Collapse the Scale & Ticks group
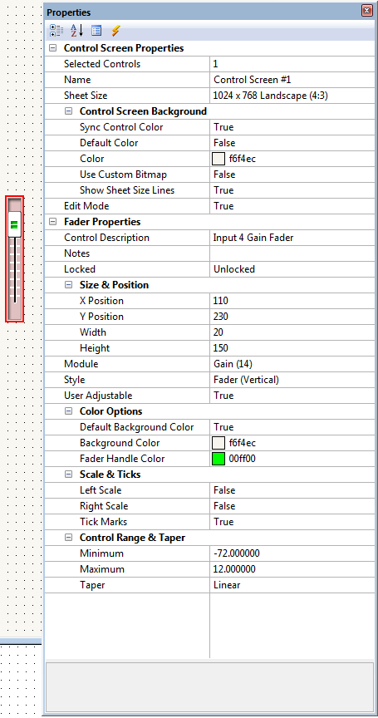378x718 pixels. tap(69, 475)
